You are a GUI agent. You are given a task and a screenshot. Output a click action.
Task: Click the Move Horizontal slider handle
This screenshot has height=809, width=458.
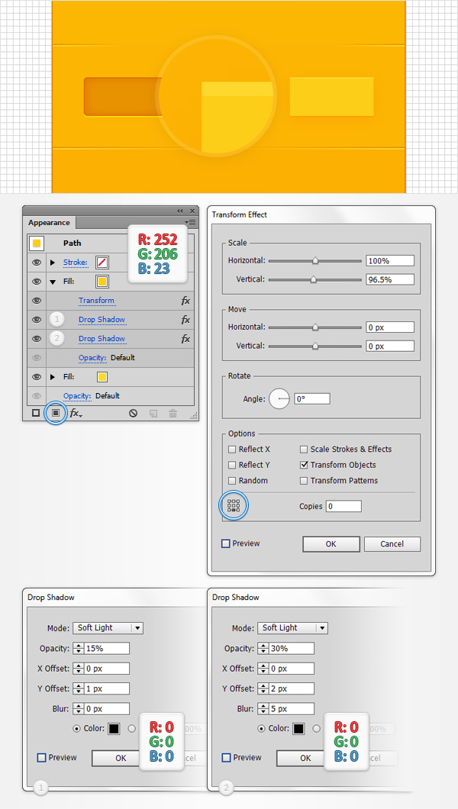click(x=315, y=327)
